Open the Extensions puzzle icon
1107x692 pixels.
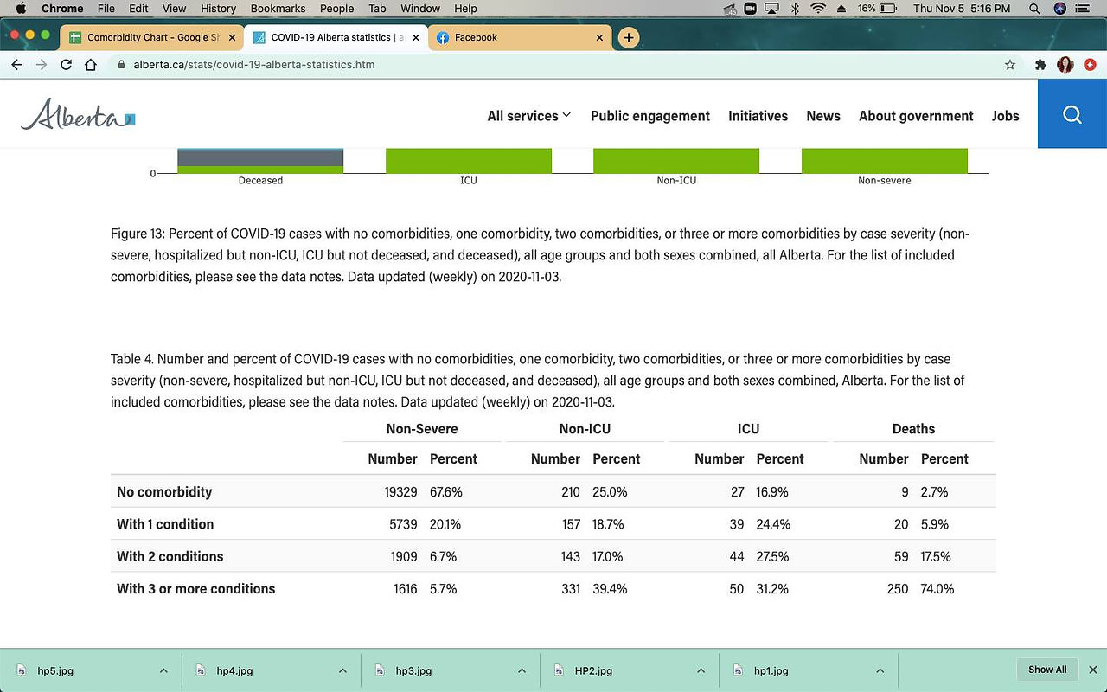click(x=1040, y=65)
